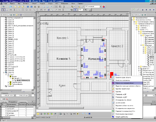Click the yellow folder icon in bottom toolbar
Viewport: 156px width, 122px height.
point(38,114)
